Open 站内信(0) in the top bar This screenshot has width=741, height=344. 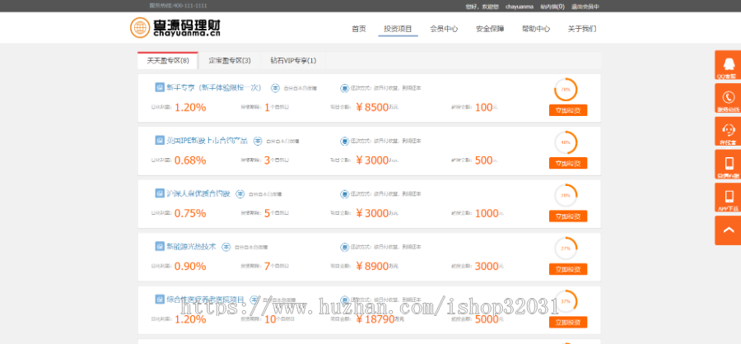pos(552,7)
